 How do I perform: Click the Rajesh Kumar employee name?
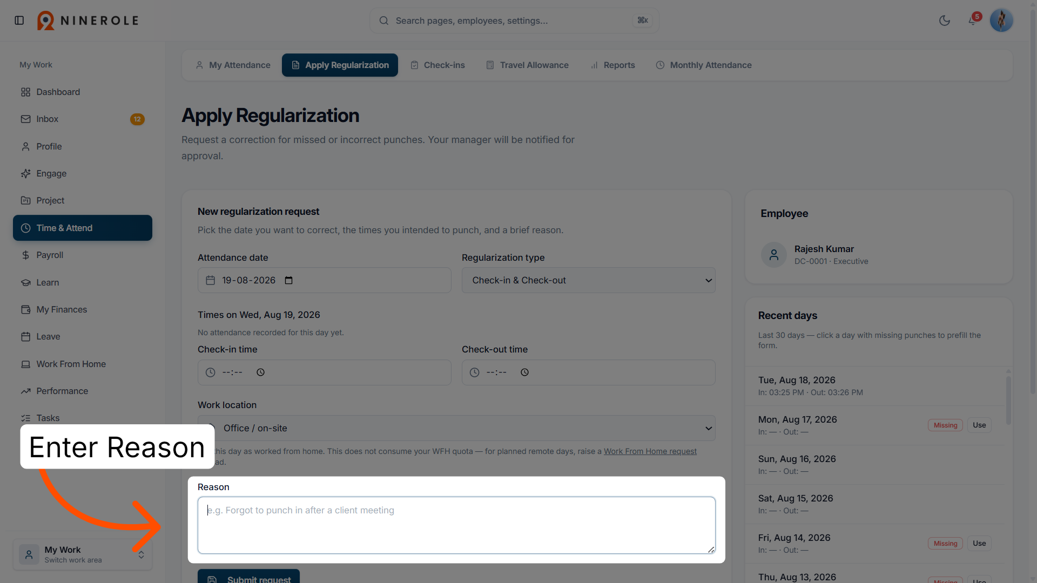(824, 249)
